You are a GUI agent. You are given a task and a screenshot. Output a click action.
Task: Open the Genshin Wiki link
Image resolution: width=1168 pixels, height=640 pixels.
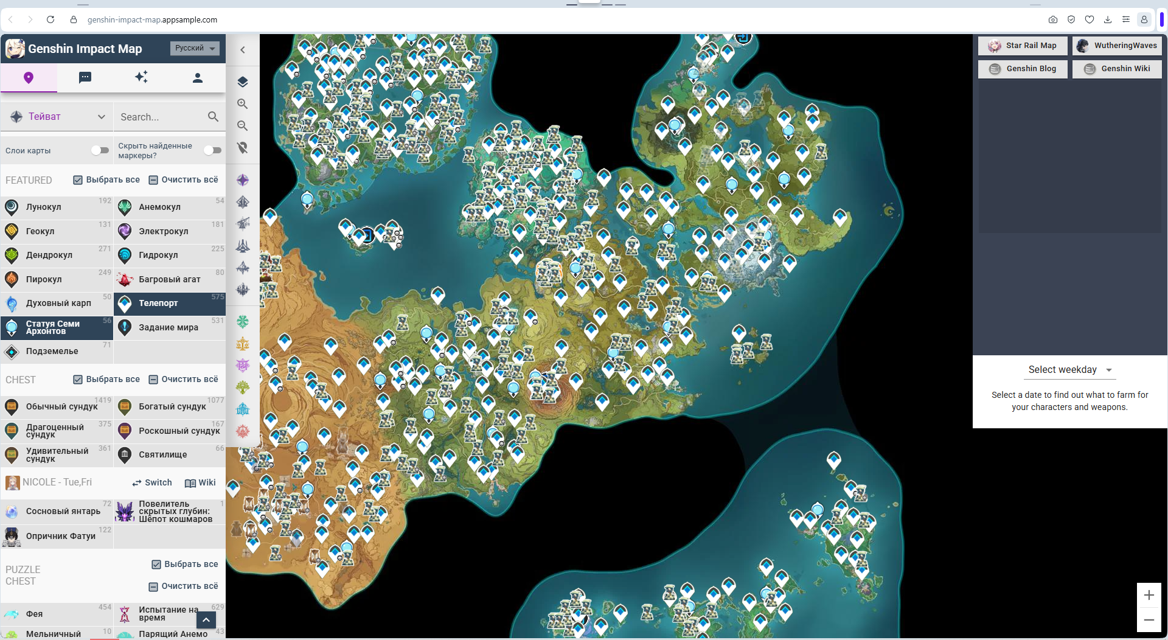(x=1117, y=69)
